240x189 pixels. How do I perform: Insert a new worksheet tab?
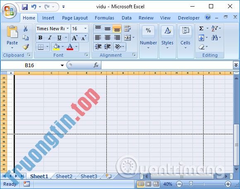click(108, 176)
